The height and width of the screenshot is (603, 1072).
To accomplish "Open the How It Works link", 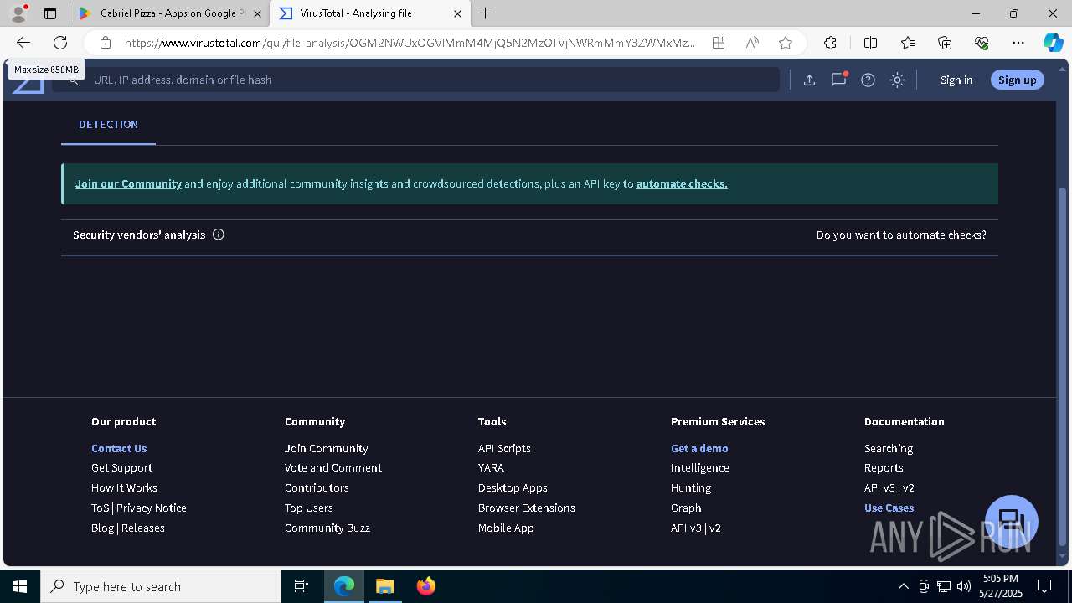I will tap(124, 487).
